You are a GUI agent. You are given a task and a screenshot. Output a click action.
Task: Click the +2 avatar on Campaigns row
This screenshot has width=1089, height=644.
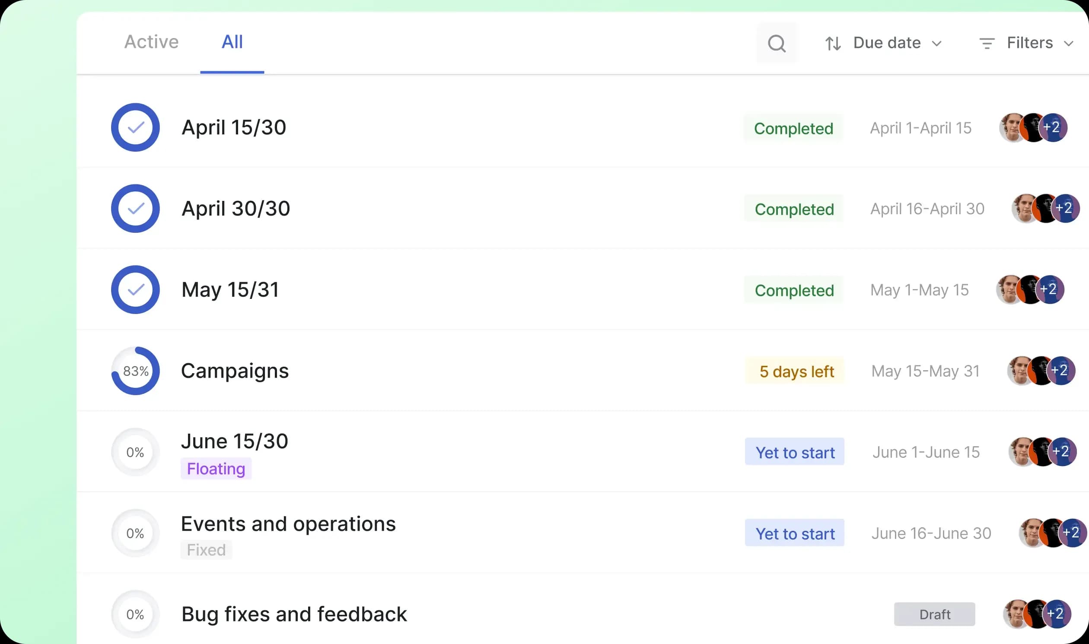pos(1060,371)
